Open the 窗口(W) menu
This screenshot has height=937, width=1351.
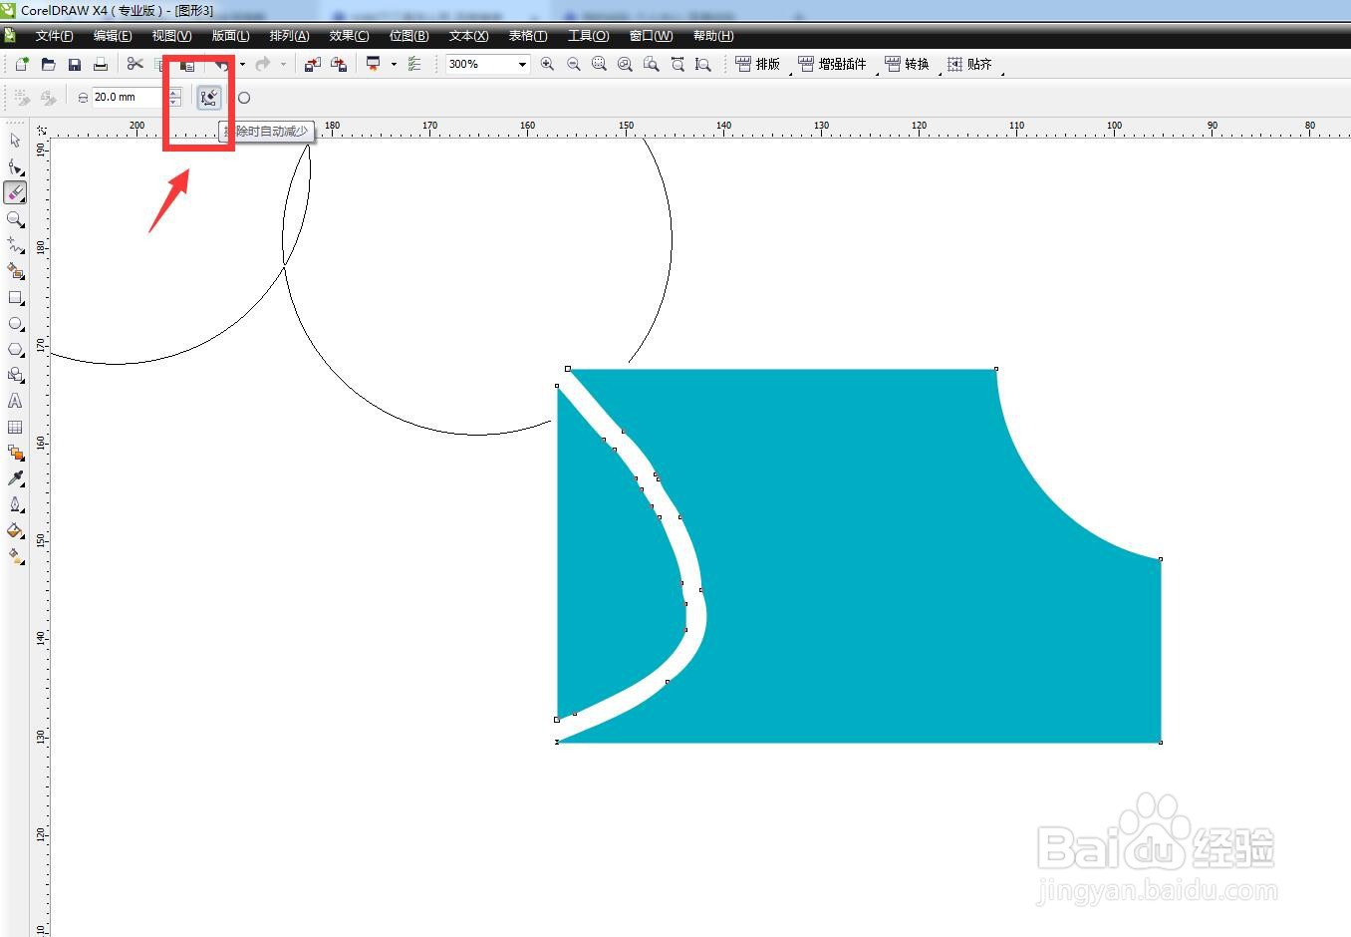coord(651,36)
